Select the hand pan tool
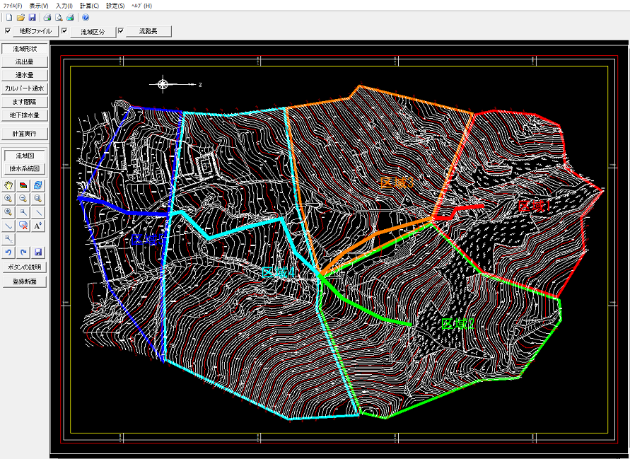The image size is (630, 459). pos(8,185)
